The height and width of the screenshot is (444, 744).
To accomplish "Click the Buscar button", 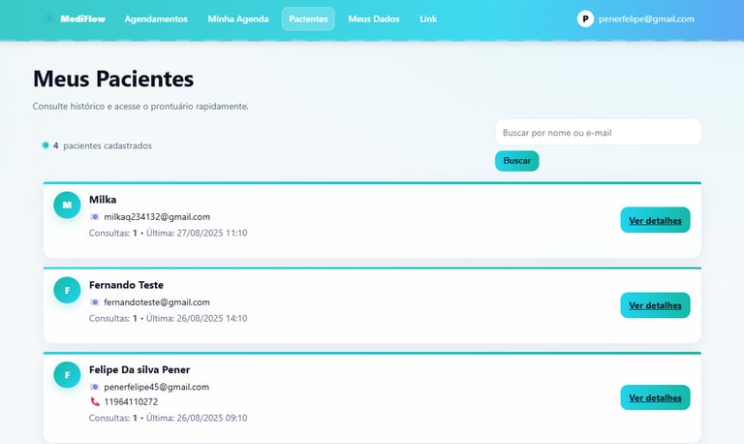I will coord(517,161).
